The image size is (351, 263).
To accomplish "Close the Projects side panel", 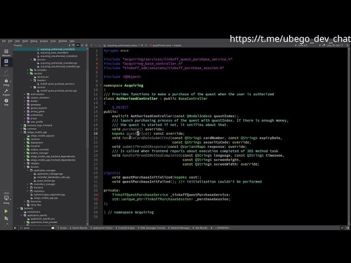I will [87, 45].
